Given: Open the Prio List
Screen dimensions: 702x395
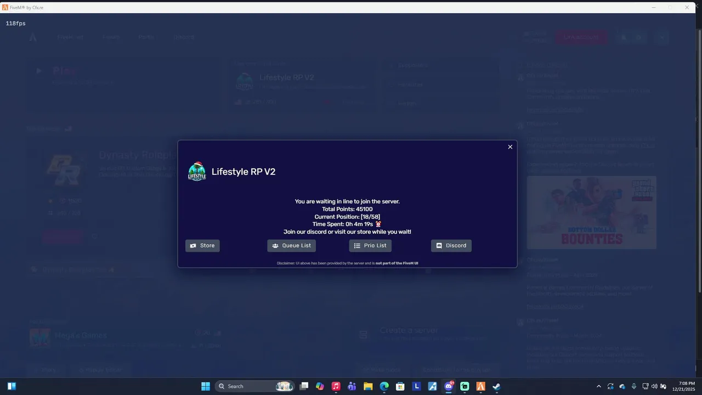Looking at the screenshot, I should point(370,246).
